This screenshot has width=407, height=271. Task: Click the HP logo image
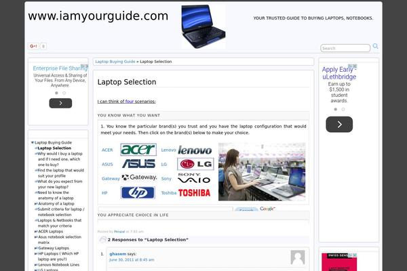click(138, 192)
